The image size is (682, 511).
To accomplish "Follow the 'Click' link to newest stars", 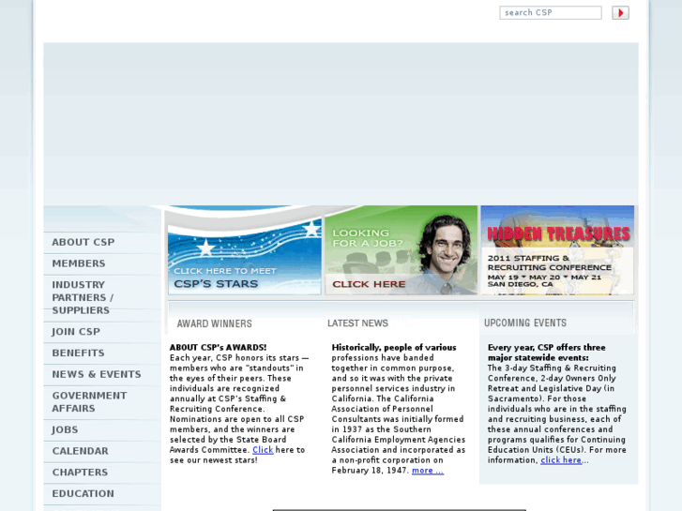I will tap(263, 450).
